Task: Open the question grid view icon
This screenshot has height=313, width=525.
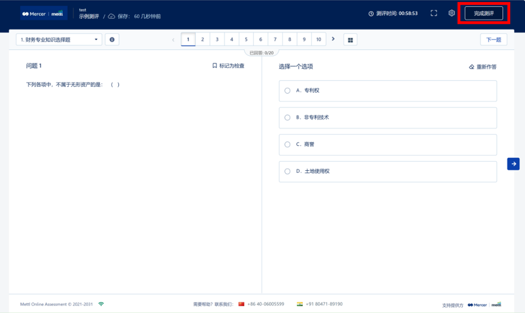Action: 351,40
